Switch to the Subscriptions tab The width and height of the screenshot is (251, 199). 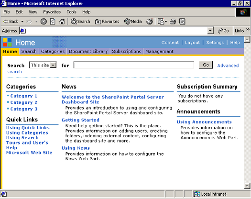tap(127, 52)
